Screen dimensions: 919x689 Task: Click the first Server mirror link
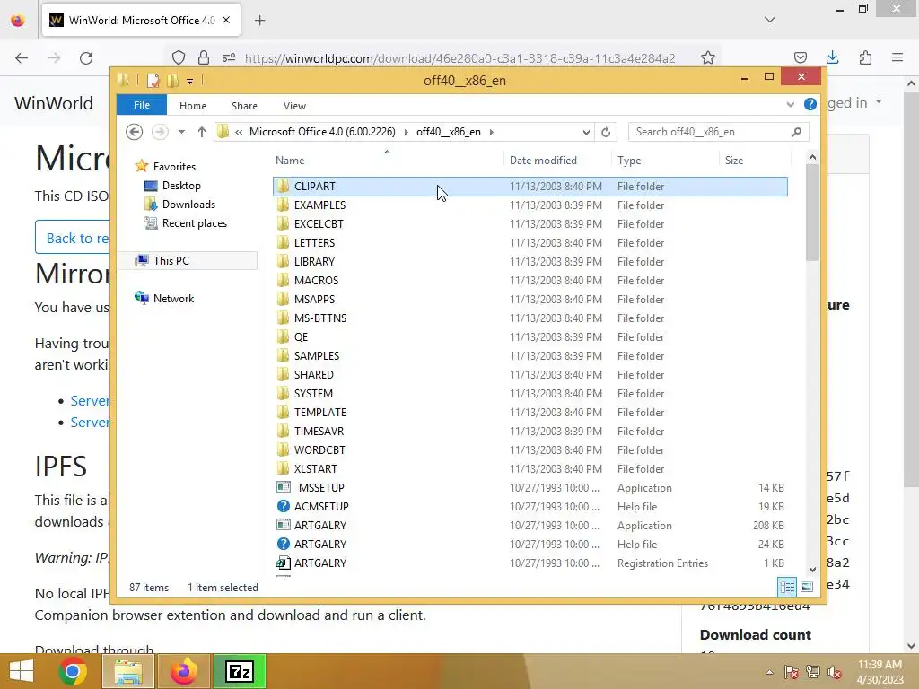[x=90, y=401]
